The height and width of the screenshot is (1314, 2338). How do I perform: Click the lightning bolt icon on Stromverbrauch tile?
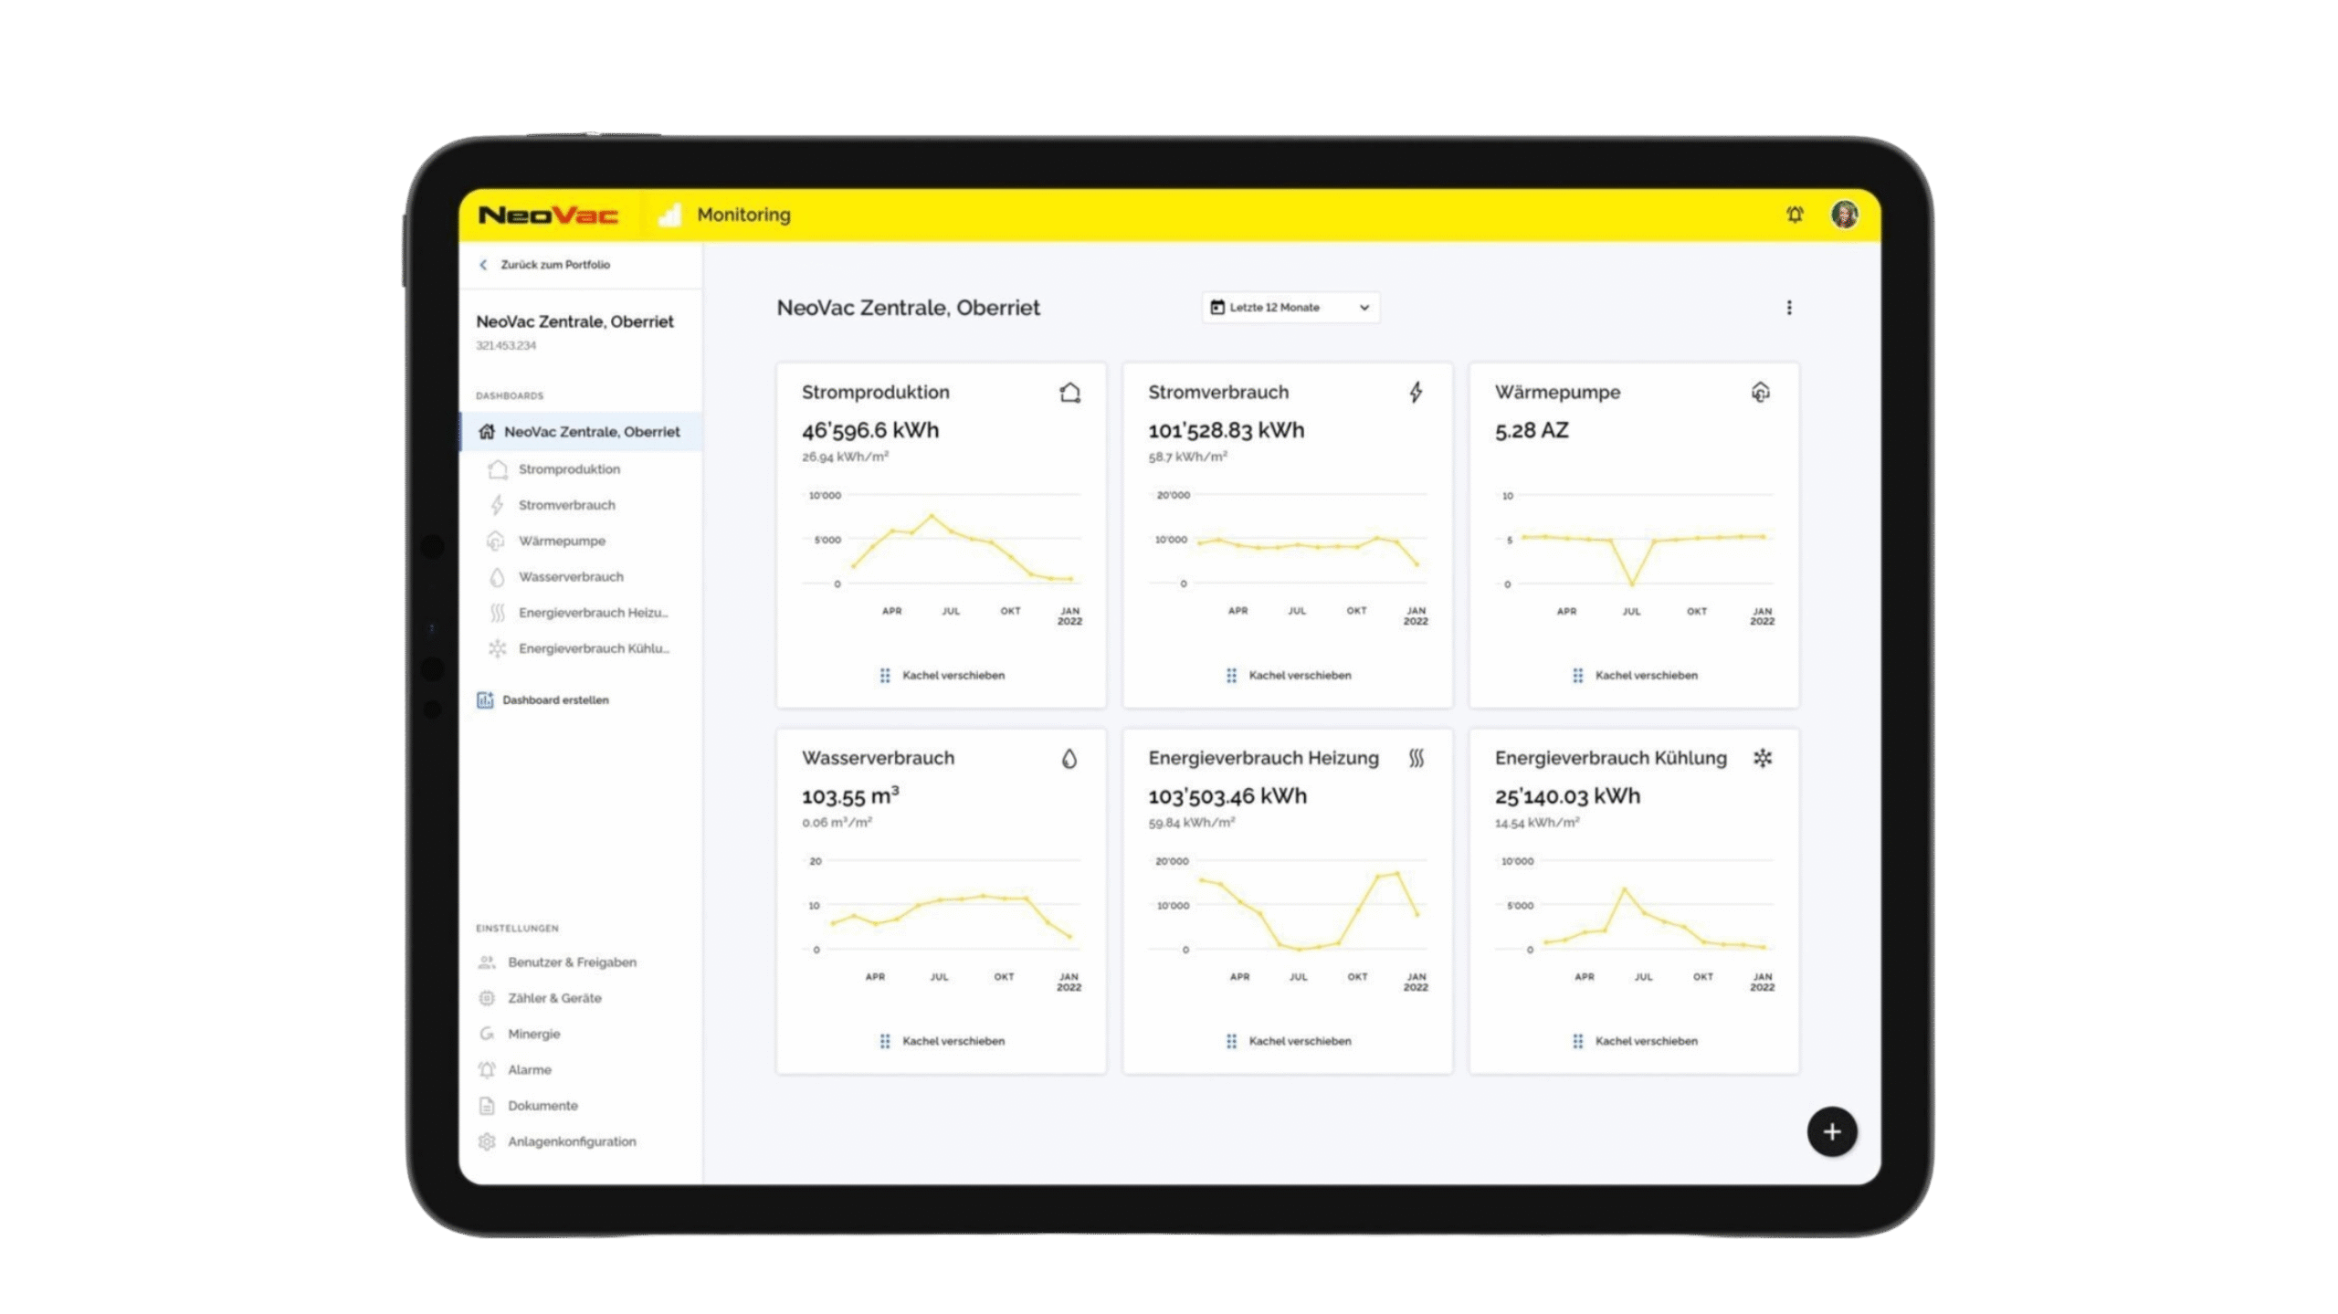click(x=1416, y=393)
